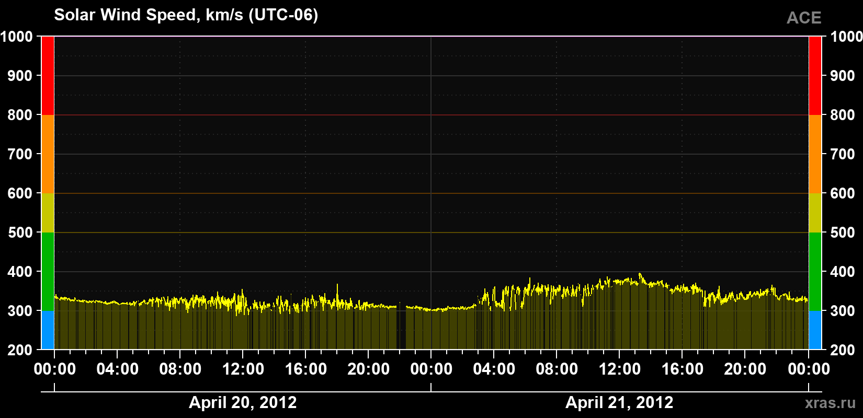Click the "20:00" time label under April 20
This screenshot has width=863, height=418.
point(368,369)
